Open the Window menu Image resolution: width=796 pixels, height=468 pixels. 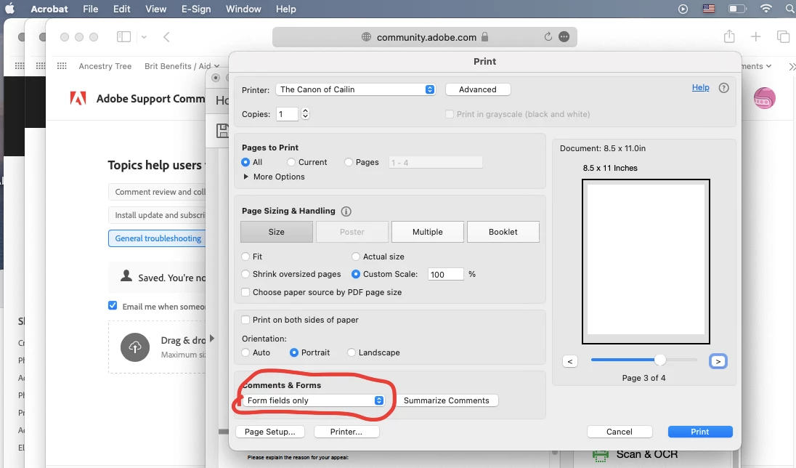(x=244, y=9)
